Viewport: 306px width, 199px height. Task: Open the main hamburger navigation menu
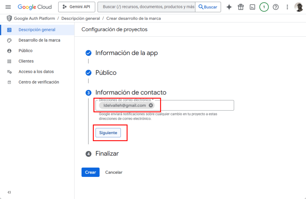coord(8,7)
